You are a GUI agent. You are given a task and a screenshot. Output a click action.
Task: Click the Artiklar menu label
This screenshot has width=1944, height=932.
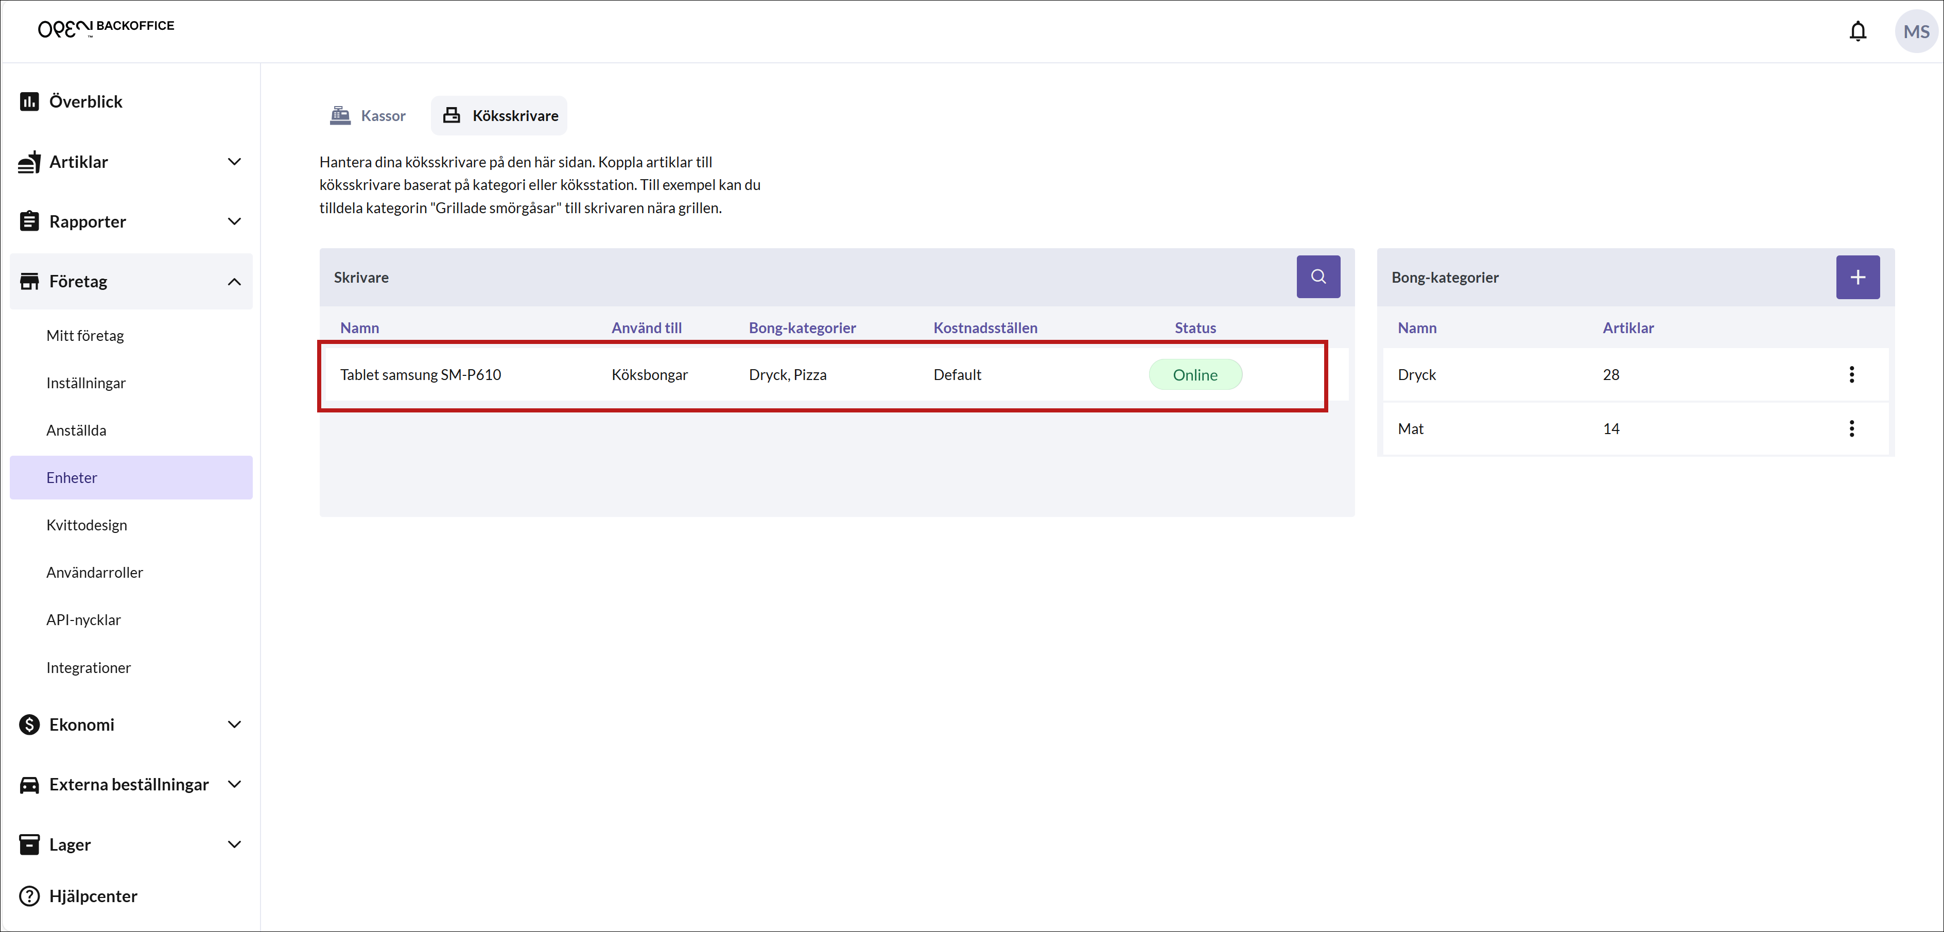coord(78,162)
